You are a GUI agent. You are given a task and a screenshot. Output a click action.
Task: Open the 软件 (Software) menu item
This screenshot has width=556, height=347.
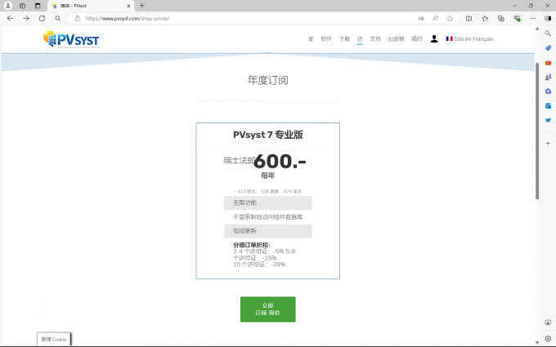click(326, 39)
